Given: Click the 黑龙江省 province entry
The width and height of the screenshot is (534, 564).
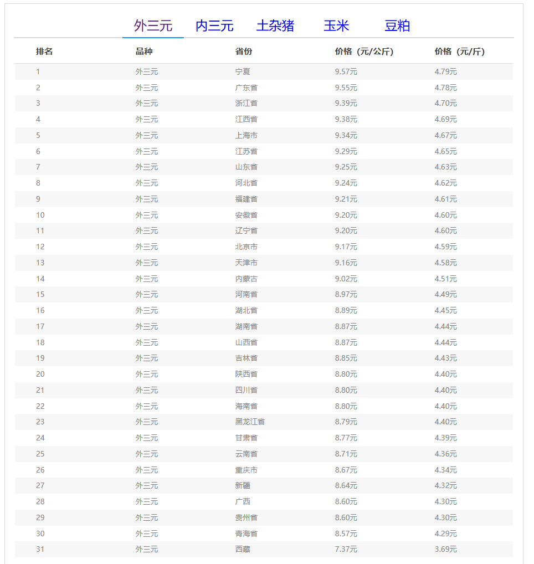Looking at the screenshot, I should click(250, 422).
